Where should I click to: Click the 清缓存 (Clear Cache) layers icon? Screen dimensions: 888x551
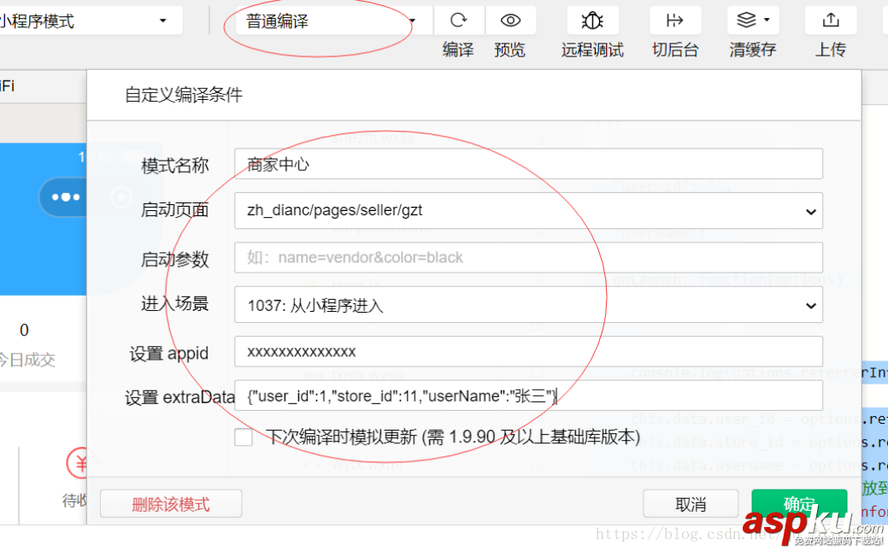tap(747, 20)
